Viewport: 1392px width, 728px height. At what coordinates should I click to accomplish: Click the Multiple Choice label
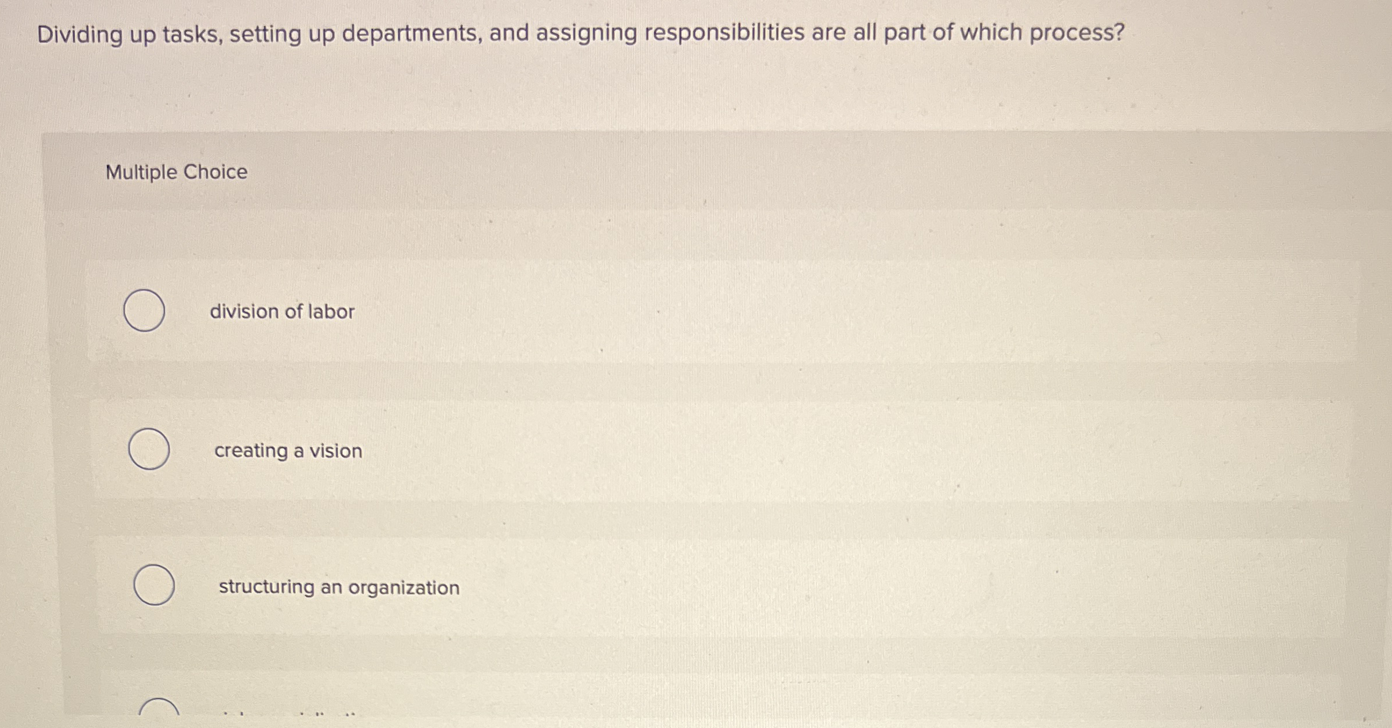[176, 171]
